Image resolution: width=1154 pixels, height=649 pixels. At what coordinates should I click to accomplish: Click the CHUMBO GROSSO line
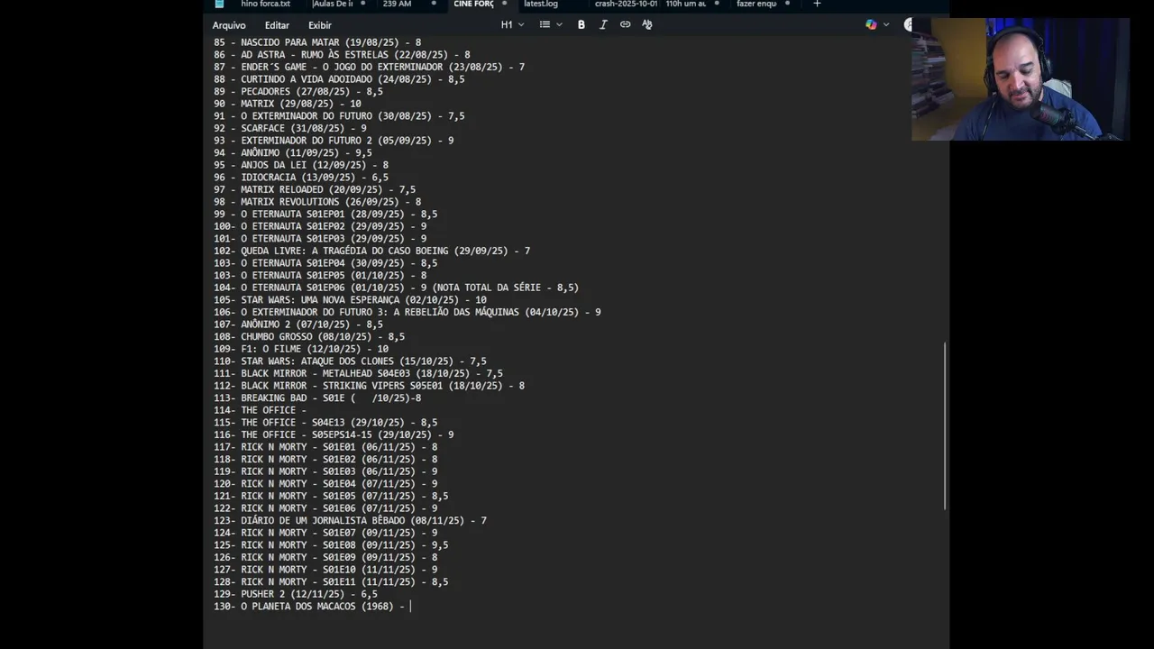click(309, 337)
